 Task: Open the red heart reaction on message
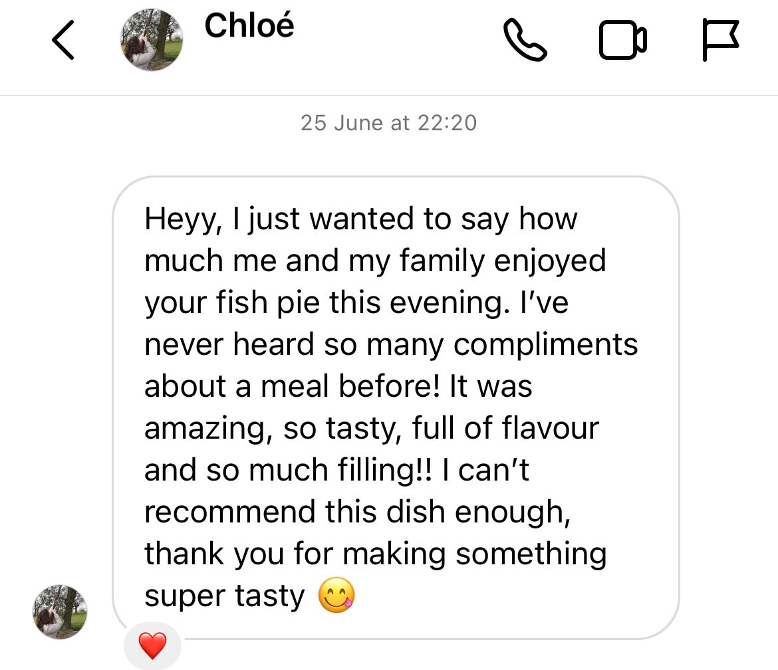[x=152, y=645]
